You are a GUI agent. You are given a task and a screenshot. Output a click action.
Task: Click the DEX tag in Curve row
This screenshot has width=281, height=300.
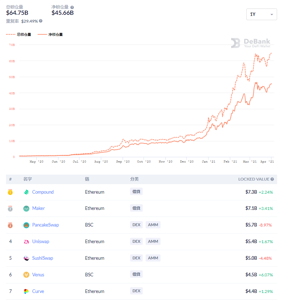(136, 291)
